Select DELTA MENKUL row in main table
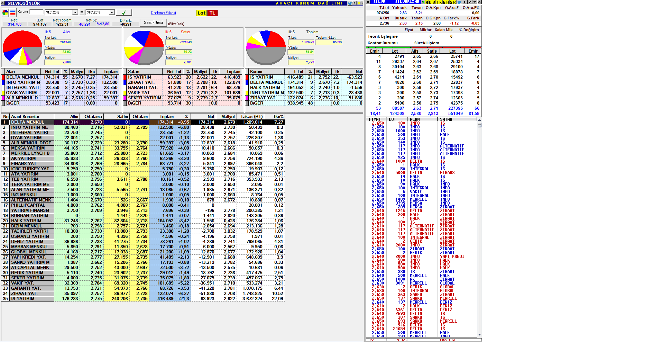The height and width of the screenshot is (342, 662). point(143,122)
